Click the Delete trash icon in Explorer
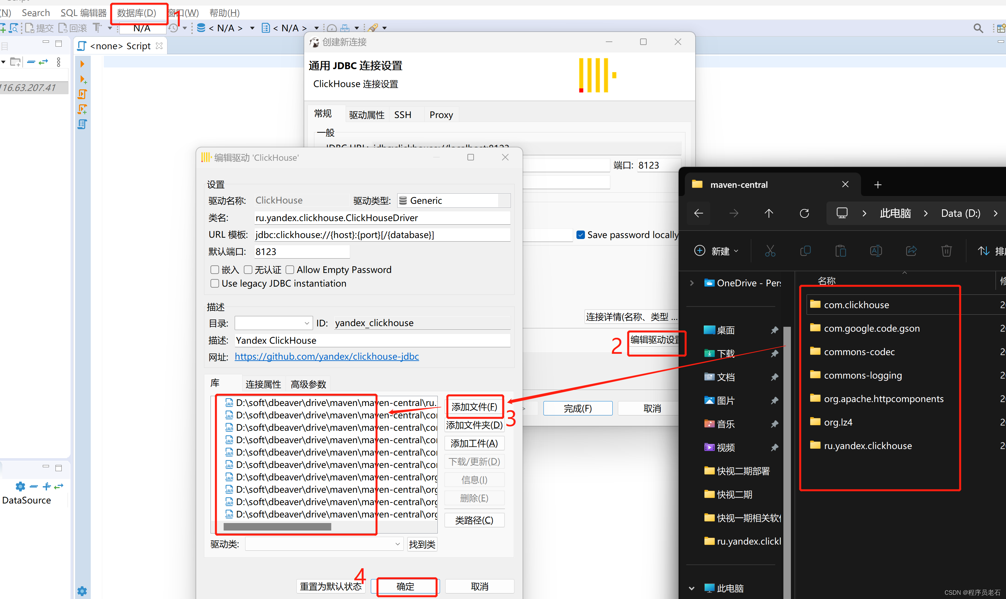1006x599 pixels. [x=946, y=251]
